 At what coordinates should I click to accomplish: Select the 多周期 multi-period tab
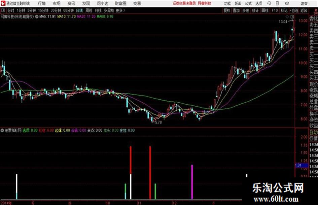(109, 10)
